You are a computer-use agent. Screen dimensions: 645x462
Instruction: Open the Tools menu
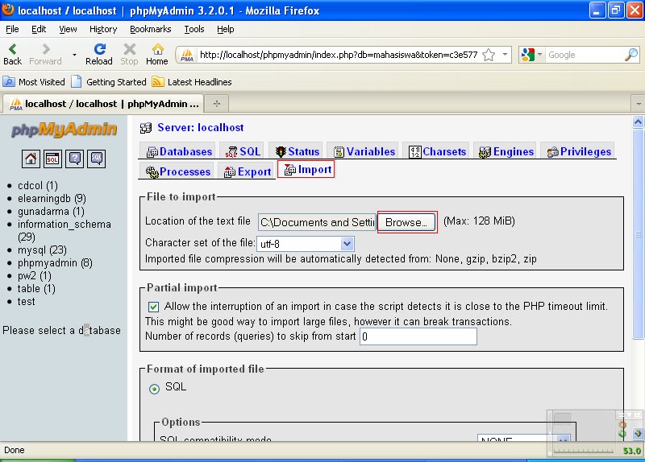click(194, 29)
